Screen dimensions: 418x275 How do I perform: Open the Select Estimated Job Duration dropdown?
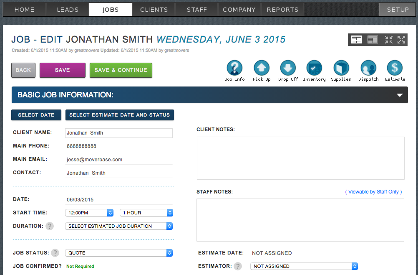pyautogui.click(x=119, y=226)
